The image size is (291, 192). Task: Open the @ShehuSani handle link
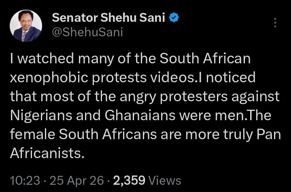pyautogui.click(x=87, y=33)
